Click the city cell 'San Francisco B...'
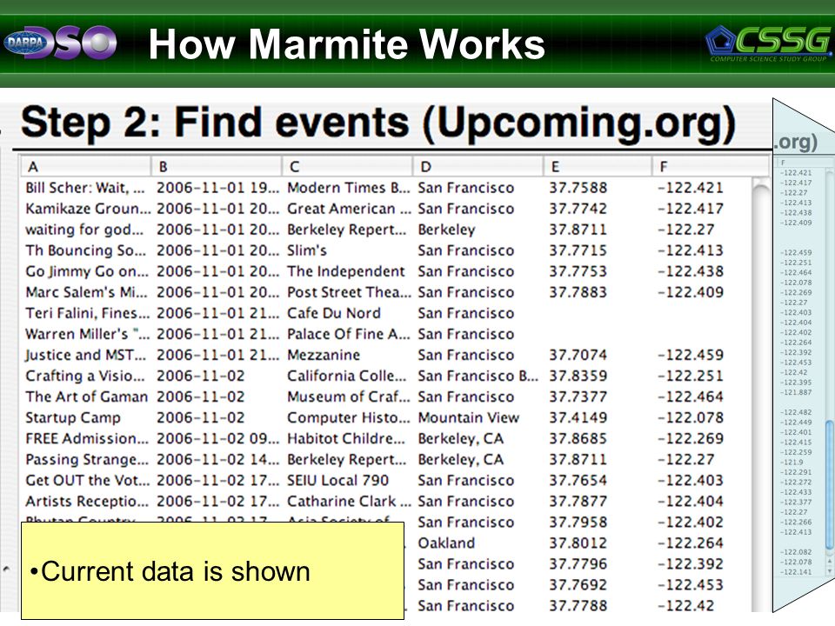 [x=478, y=376]
